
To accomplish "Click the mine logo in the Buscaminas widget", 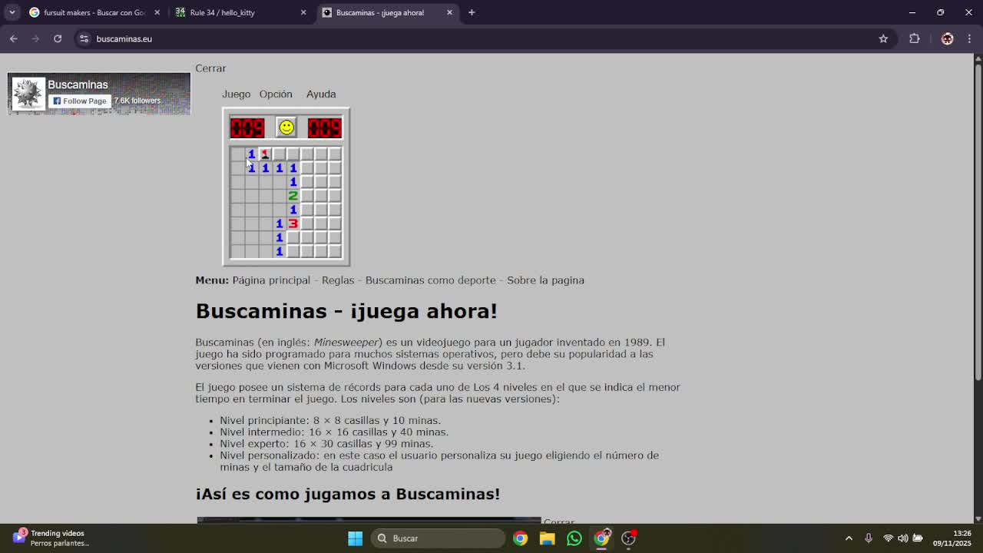I will click(27, 93).
